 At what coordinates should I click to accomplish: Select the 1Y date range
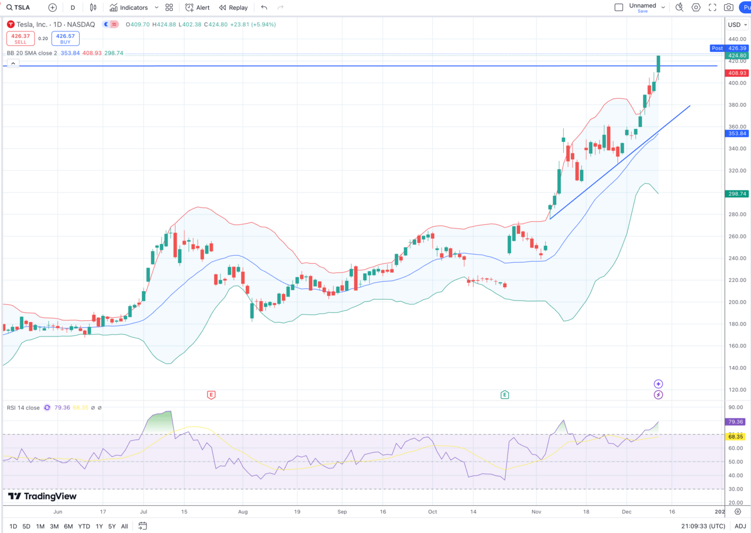(99, 527)
